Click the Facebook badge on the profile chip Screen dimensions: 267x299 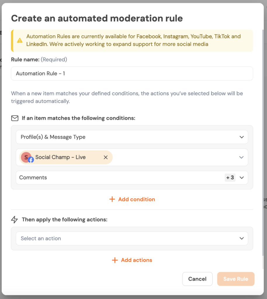(31, 160)
